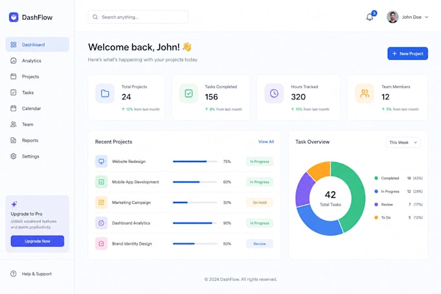
Task: Open Projects in the sidebar
Action: point(38,77)
